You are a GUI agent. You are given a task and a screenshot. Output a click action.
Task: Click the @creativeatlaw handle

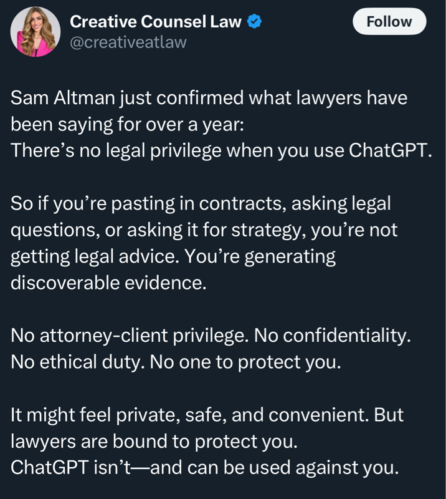[128, 42]
